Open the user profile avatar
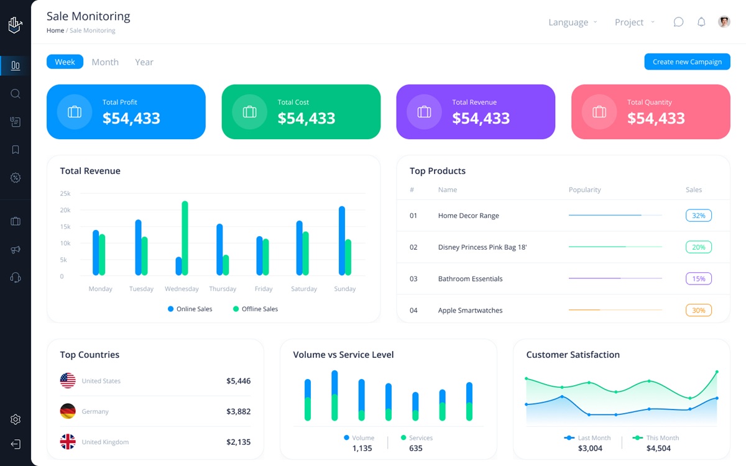Screen dimensions: 746x466 click(x=724, y=22)
